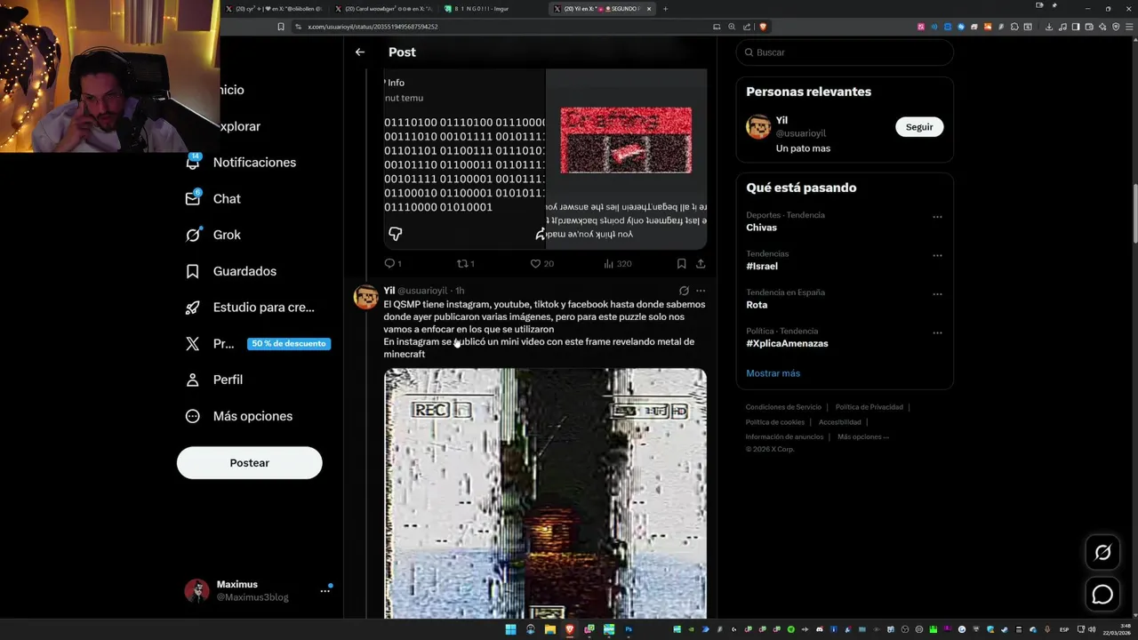Screen dimensions: 1138x640
Task: Bookmark this page via the address bar icon
Action: [281, 27]
